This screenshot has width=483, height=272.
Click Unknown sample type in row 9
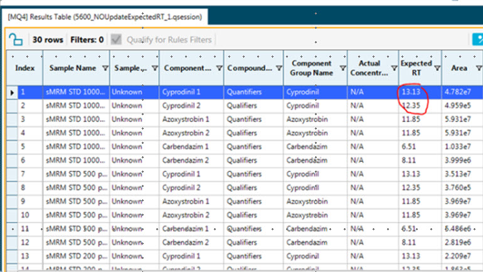134,201
